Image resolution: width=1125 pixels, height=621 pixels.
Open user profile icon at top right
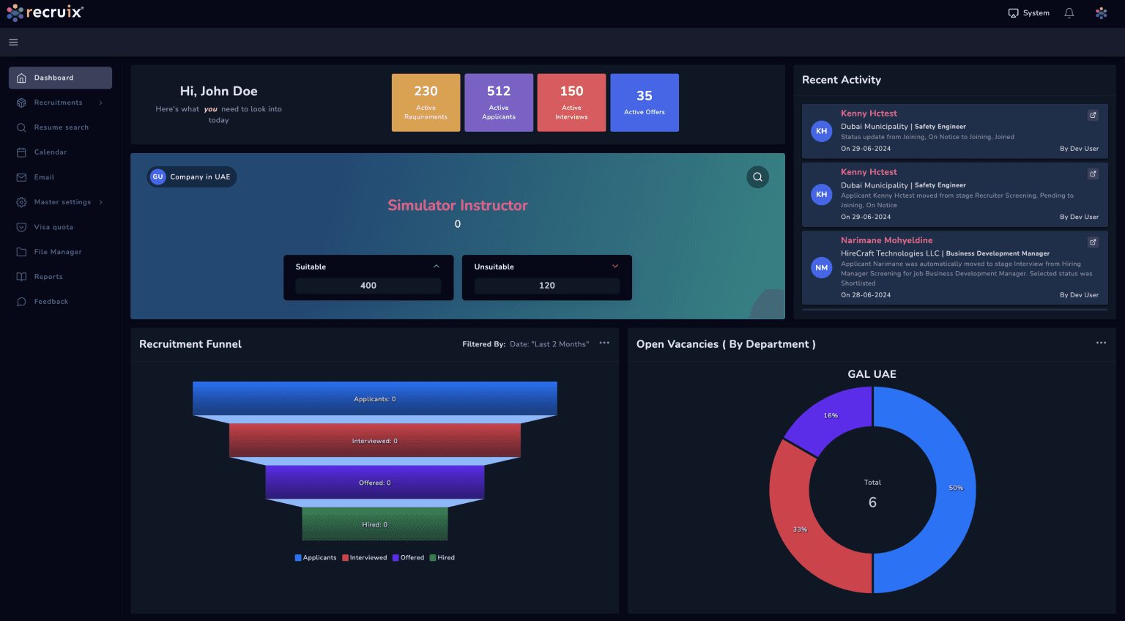(1101, 13)
